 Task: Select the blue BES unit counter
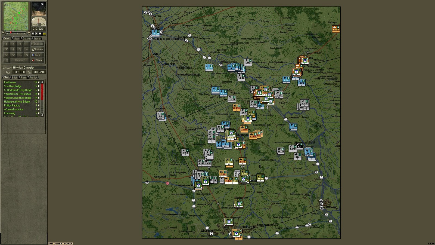(x=286, y=79)
